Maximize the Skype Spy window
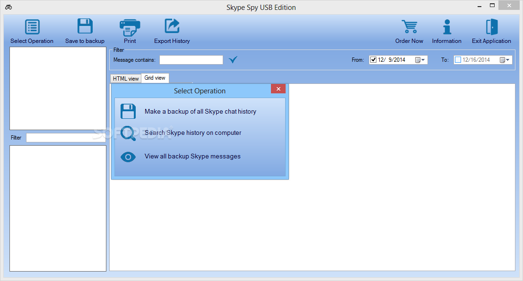This screenshot has width=523, height=281. pyautogui.click(x=492, y=5)
